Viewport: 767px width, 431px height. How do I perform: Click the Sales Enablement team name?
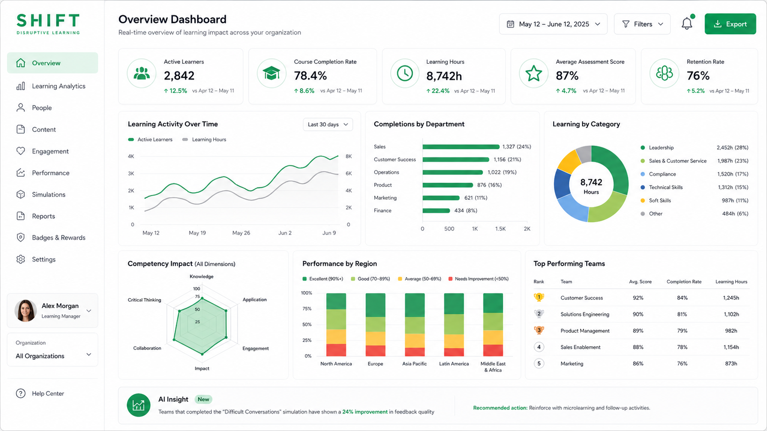coord(580,347)
